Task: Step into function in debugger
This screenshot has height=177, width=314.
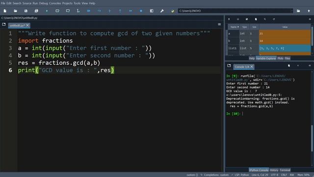Action: [109, 11]
